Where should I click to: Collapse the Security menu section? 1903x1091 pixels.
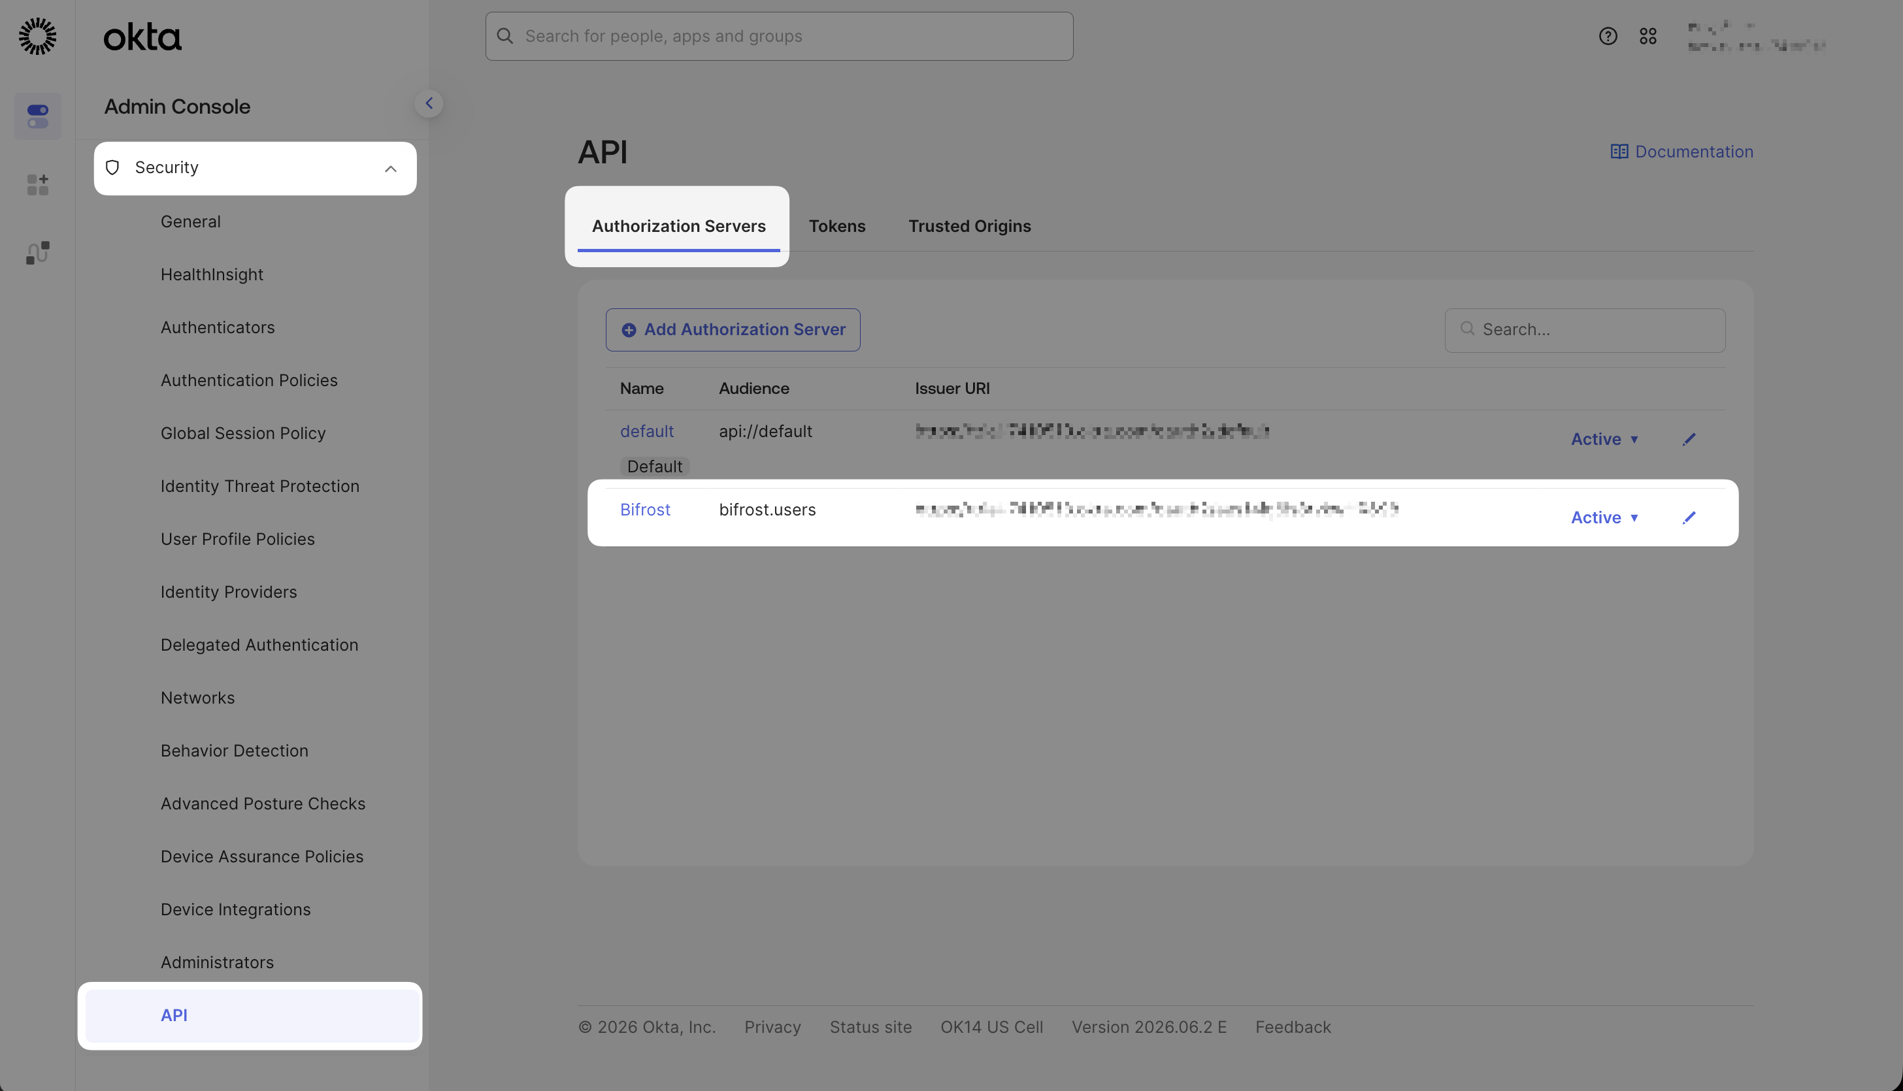391,169
